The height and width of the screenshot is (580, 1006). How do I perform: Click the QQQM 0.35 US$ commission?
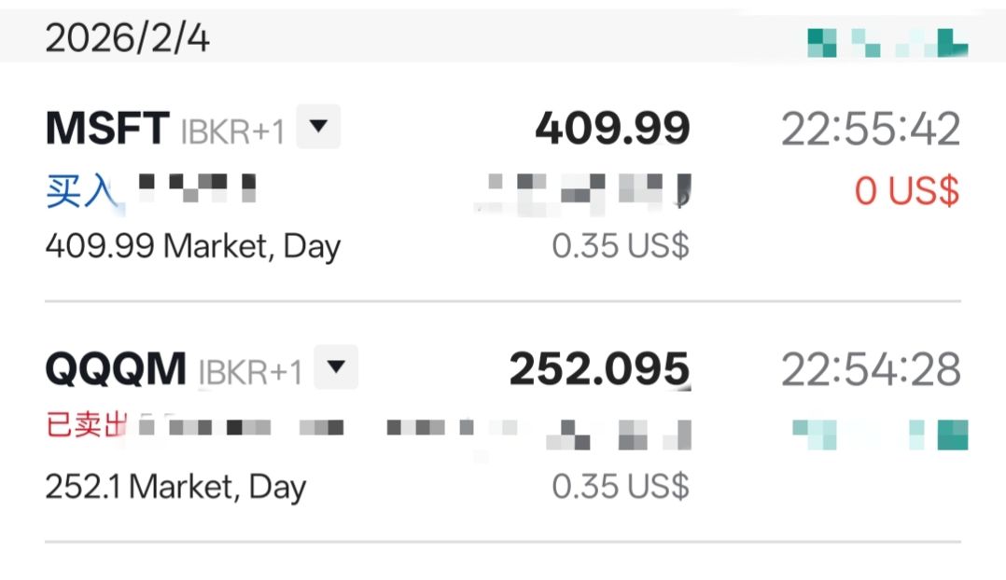pos(621,486)
